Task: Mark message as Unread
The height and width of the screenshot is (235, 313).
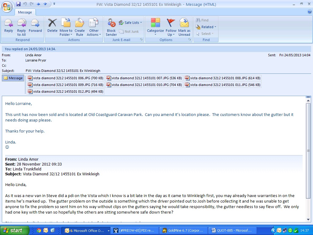Action: pyautogui.click(x=184, y=27)
